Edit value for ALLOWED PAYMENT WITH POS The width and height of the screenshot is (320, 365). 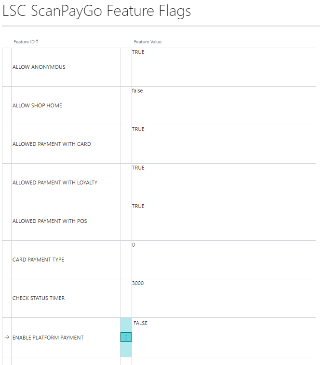(138, 206)
